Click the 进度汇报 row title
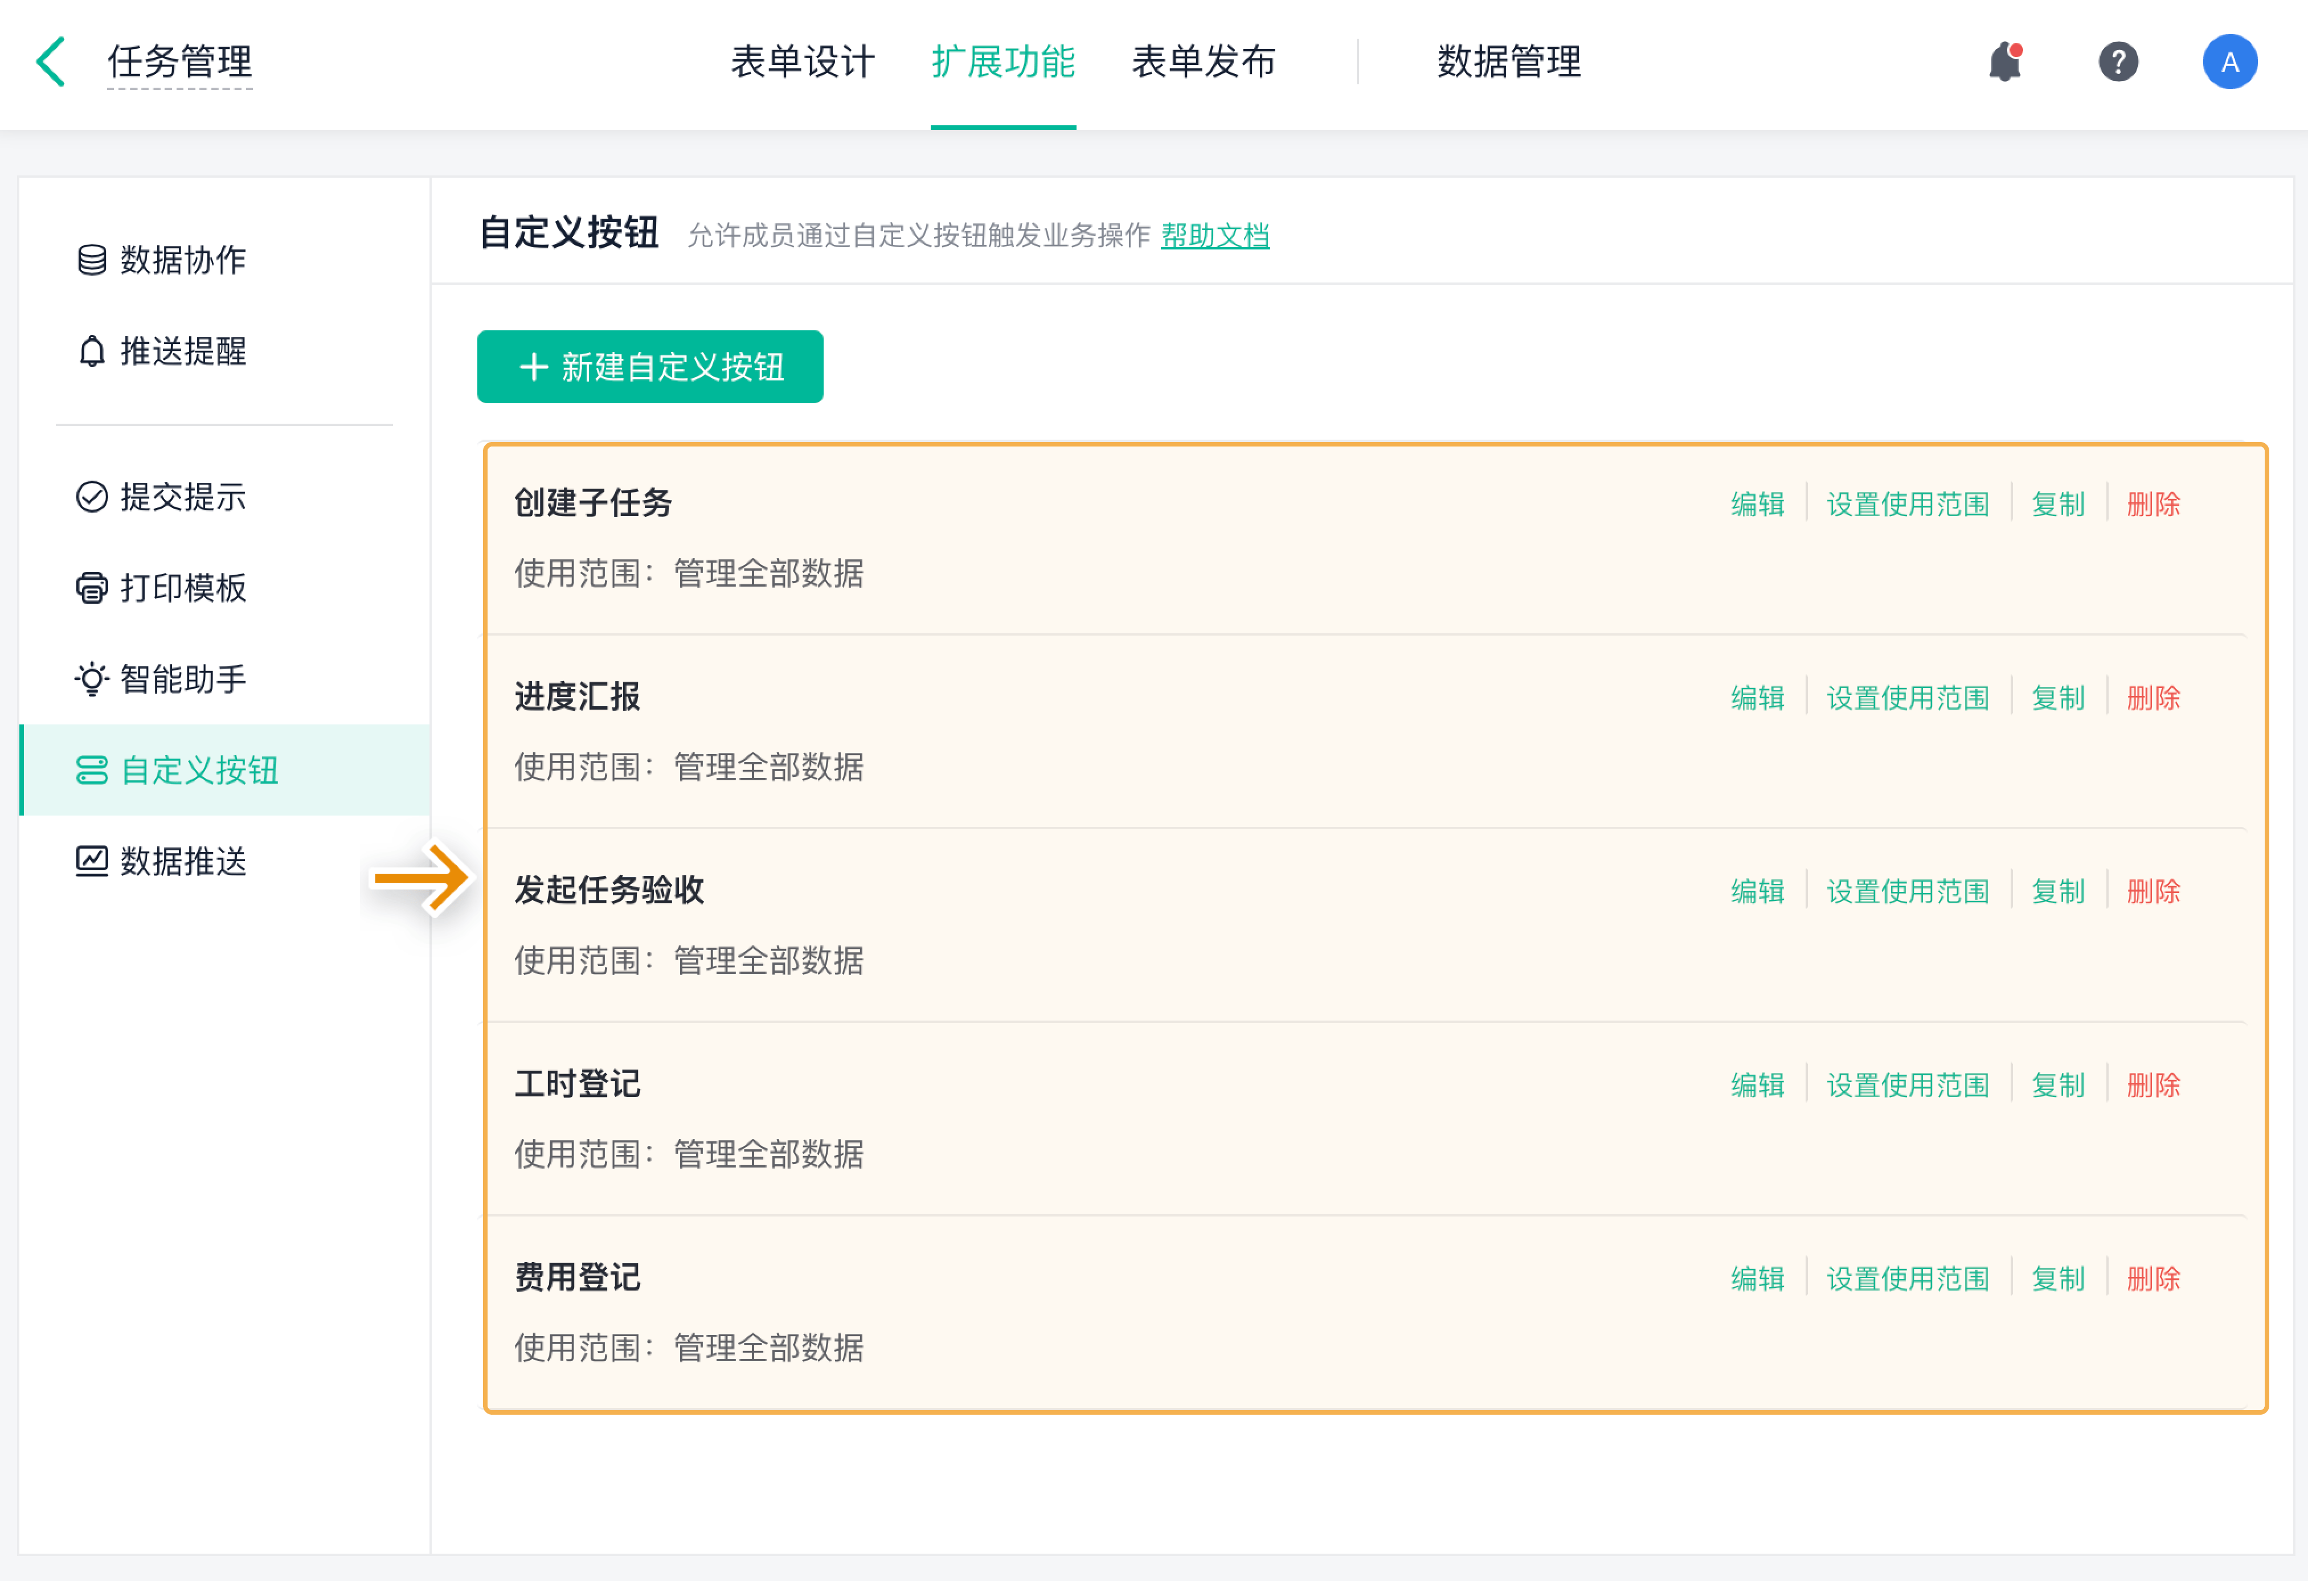The image size is (2308, 1581). 577,697
